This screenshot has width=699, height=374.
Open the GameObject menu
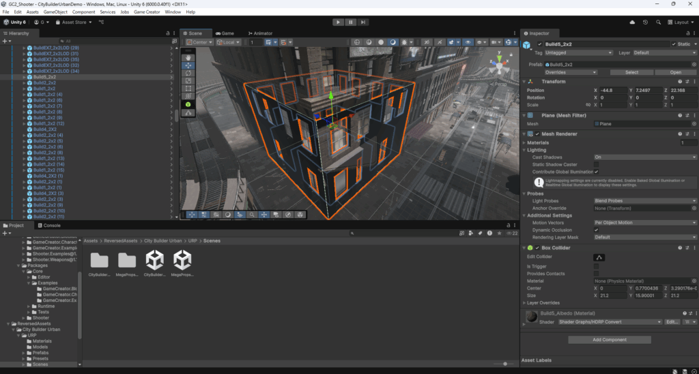[x=55, y=12]
